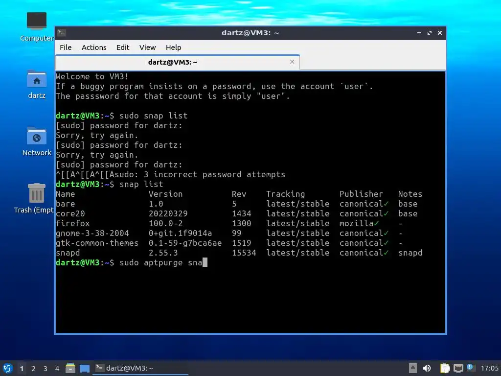The height and width of the screenshot is (376, 501).
Task: Switch to workspace 3
Action: (x=46, y=369)
